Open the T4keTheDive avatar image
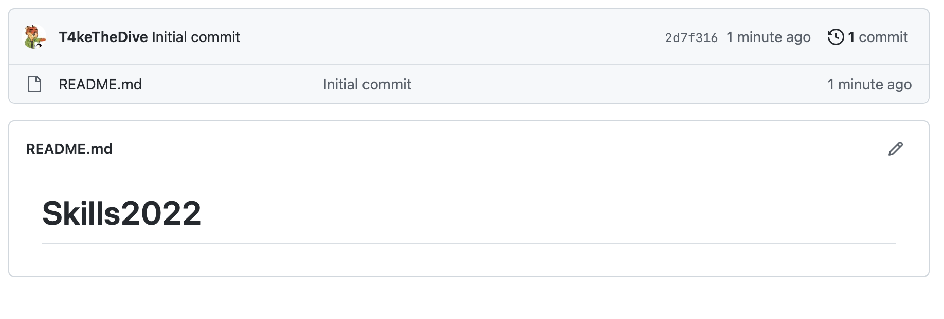The height and width of the screenshot is (319, 944). pyautogui.click(x=35, y=37)
